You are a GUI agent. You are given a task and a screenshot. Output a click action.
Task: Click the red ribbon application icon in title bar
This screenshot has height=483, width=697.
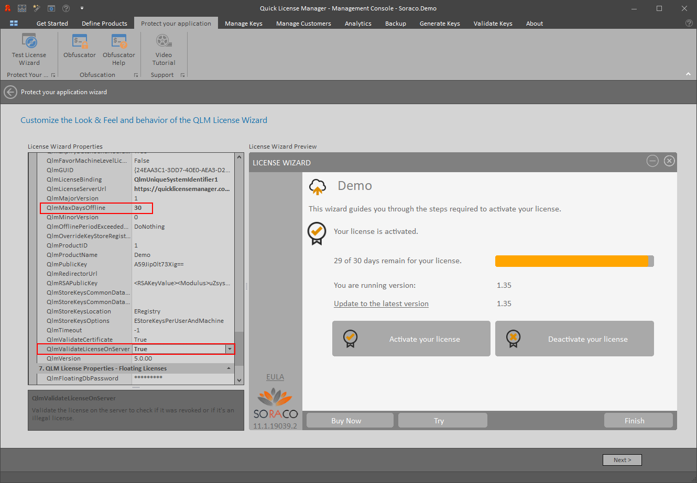7,8
